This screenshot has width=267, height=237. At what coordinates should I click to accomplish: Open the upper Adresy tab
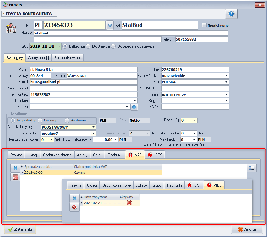click(82, 155)
